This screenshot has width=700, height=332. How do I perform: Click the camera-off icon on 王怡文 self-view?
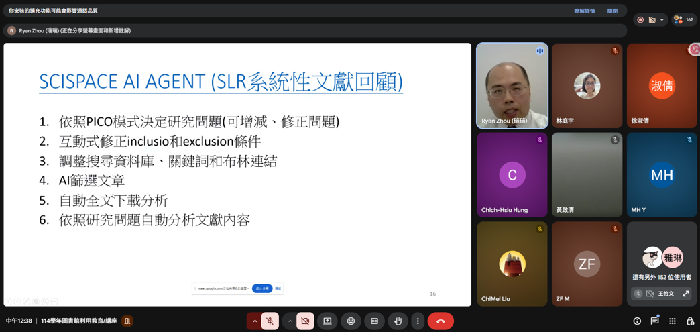(x=649, y=294)
